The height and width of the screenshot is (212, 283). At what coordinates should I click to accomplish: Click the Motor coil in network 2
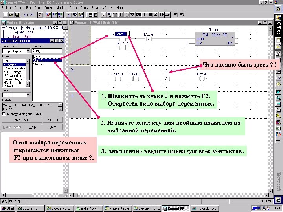coord(202,78)
